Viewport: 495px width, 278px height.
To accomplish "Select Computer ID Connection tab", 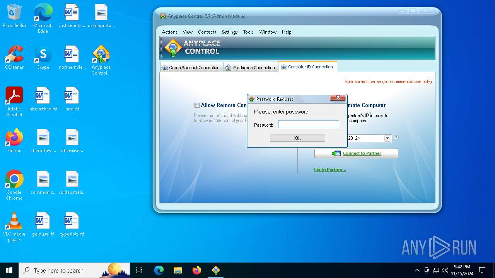I will 307,67.
